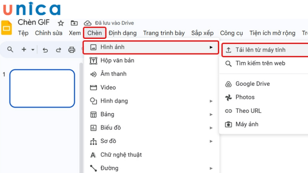Expand the Đường submenu arrow
Image resolution: width=308 pixels, height=173 pixels.
point(211,168)
